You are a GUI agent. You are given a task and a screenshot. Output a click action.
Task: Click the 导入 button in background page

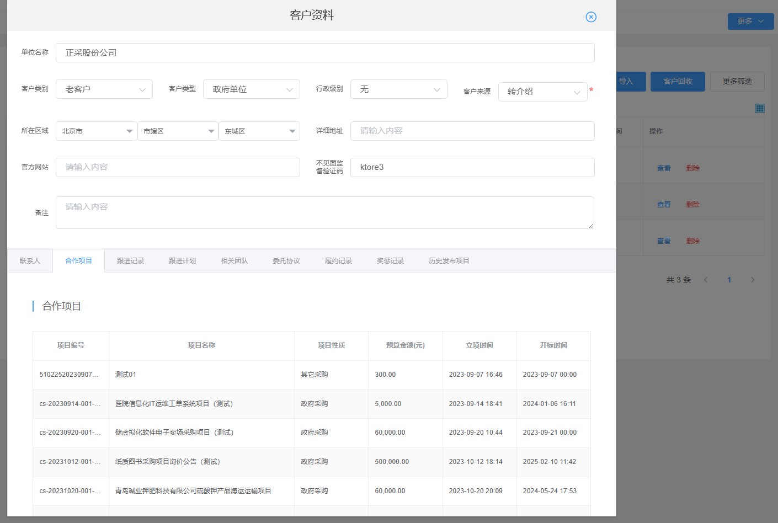point(631,82)
